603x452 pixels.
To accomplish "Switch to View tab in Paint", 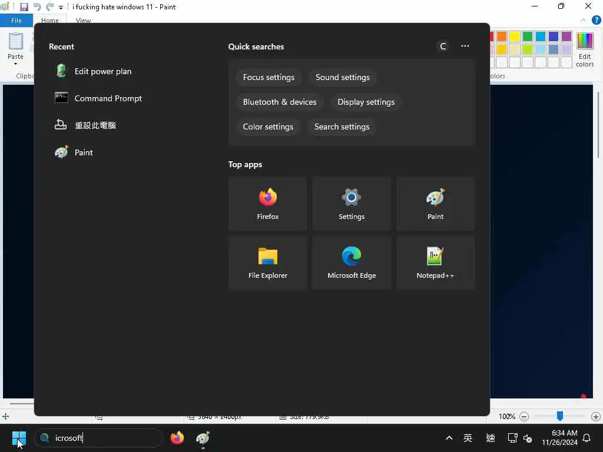I will point(83,21).
